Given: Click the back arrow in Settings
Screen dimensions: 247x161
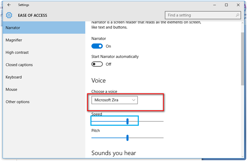Looking at the screenshot, I should 9,5.
